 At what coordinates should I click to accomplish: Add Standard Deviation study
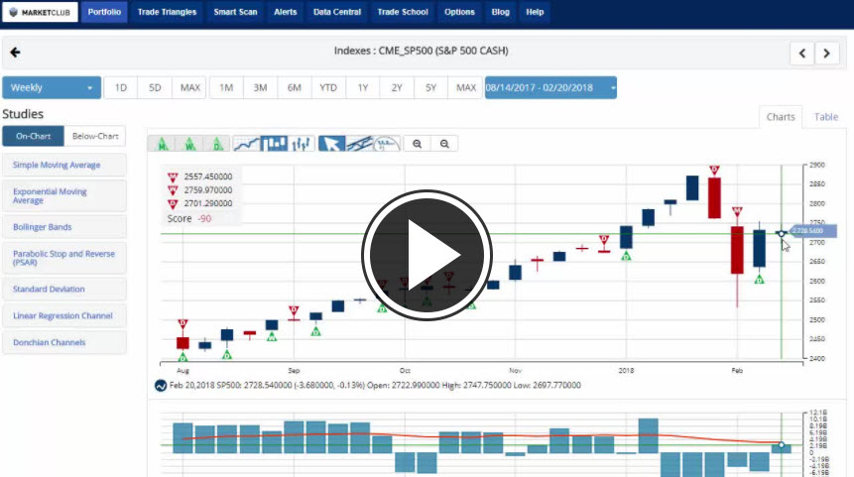click(x=64, y=290)
